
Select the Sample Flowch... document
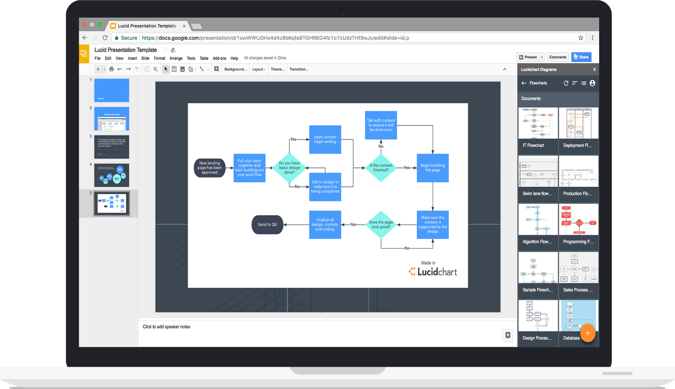[538, 275]
